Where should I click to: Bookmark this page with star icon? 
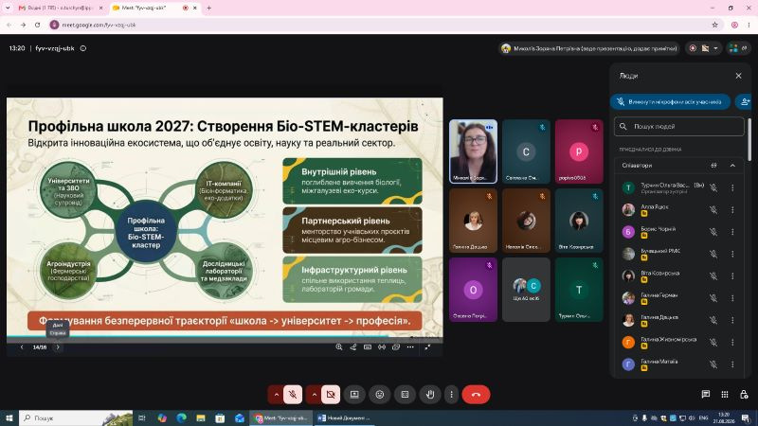(x=714, y=25)
